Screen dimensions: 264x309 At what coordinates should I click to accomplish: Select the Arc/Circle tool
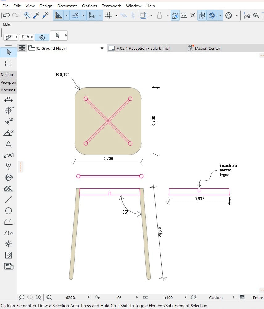click(8, 211)
